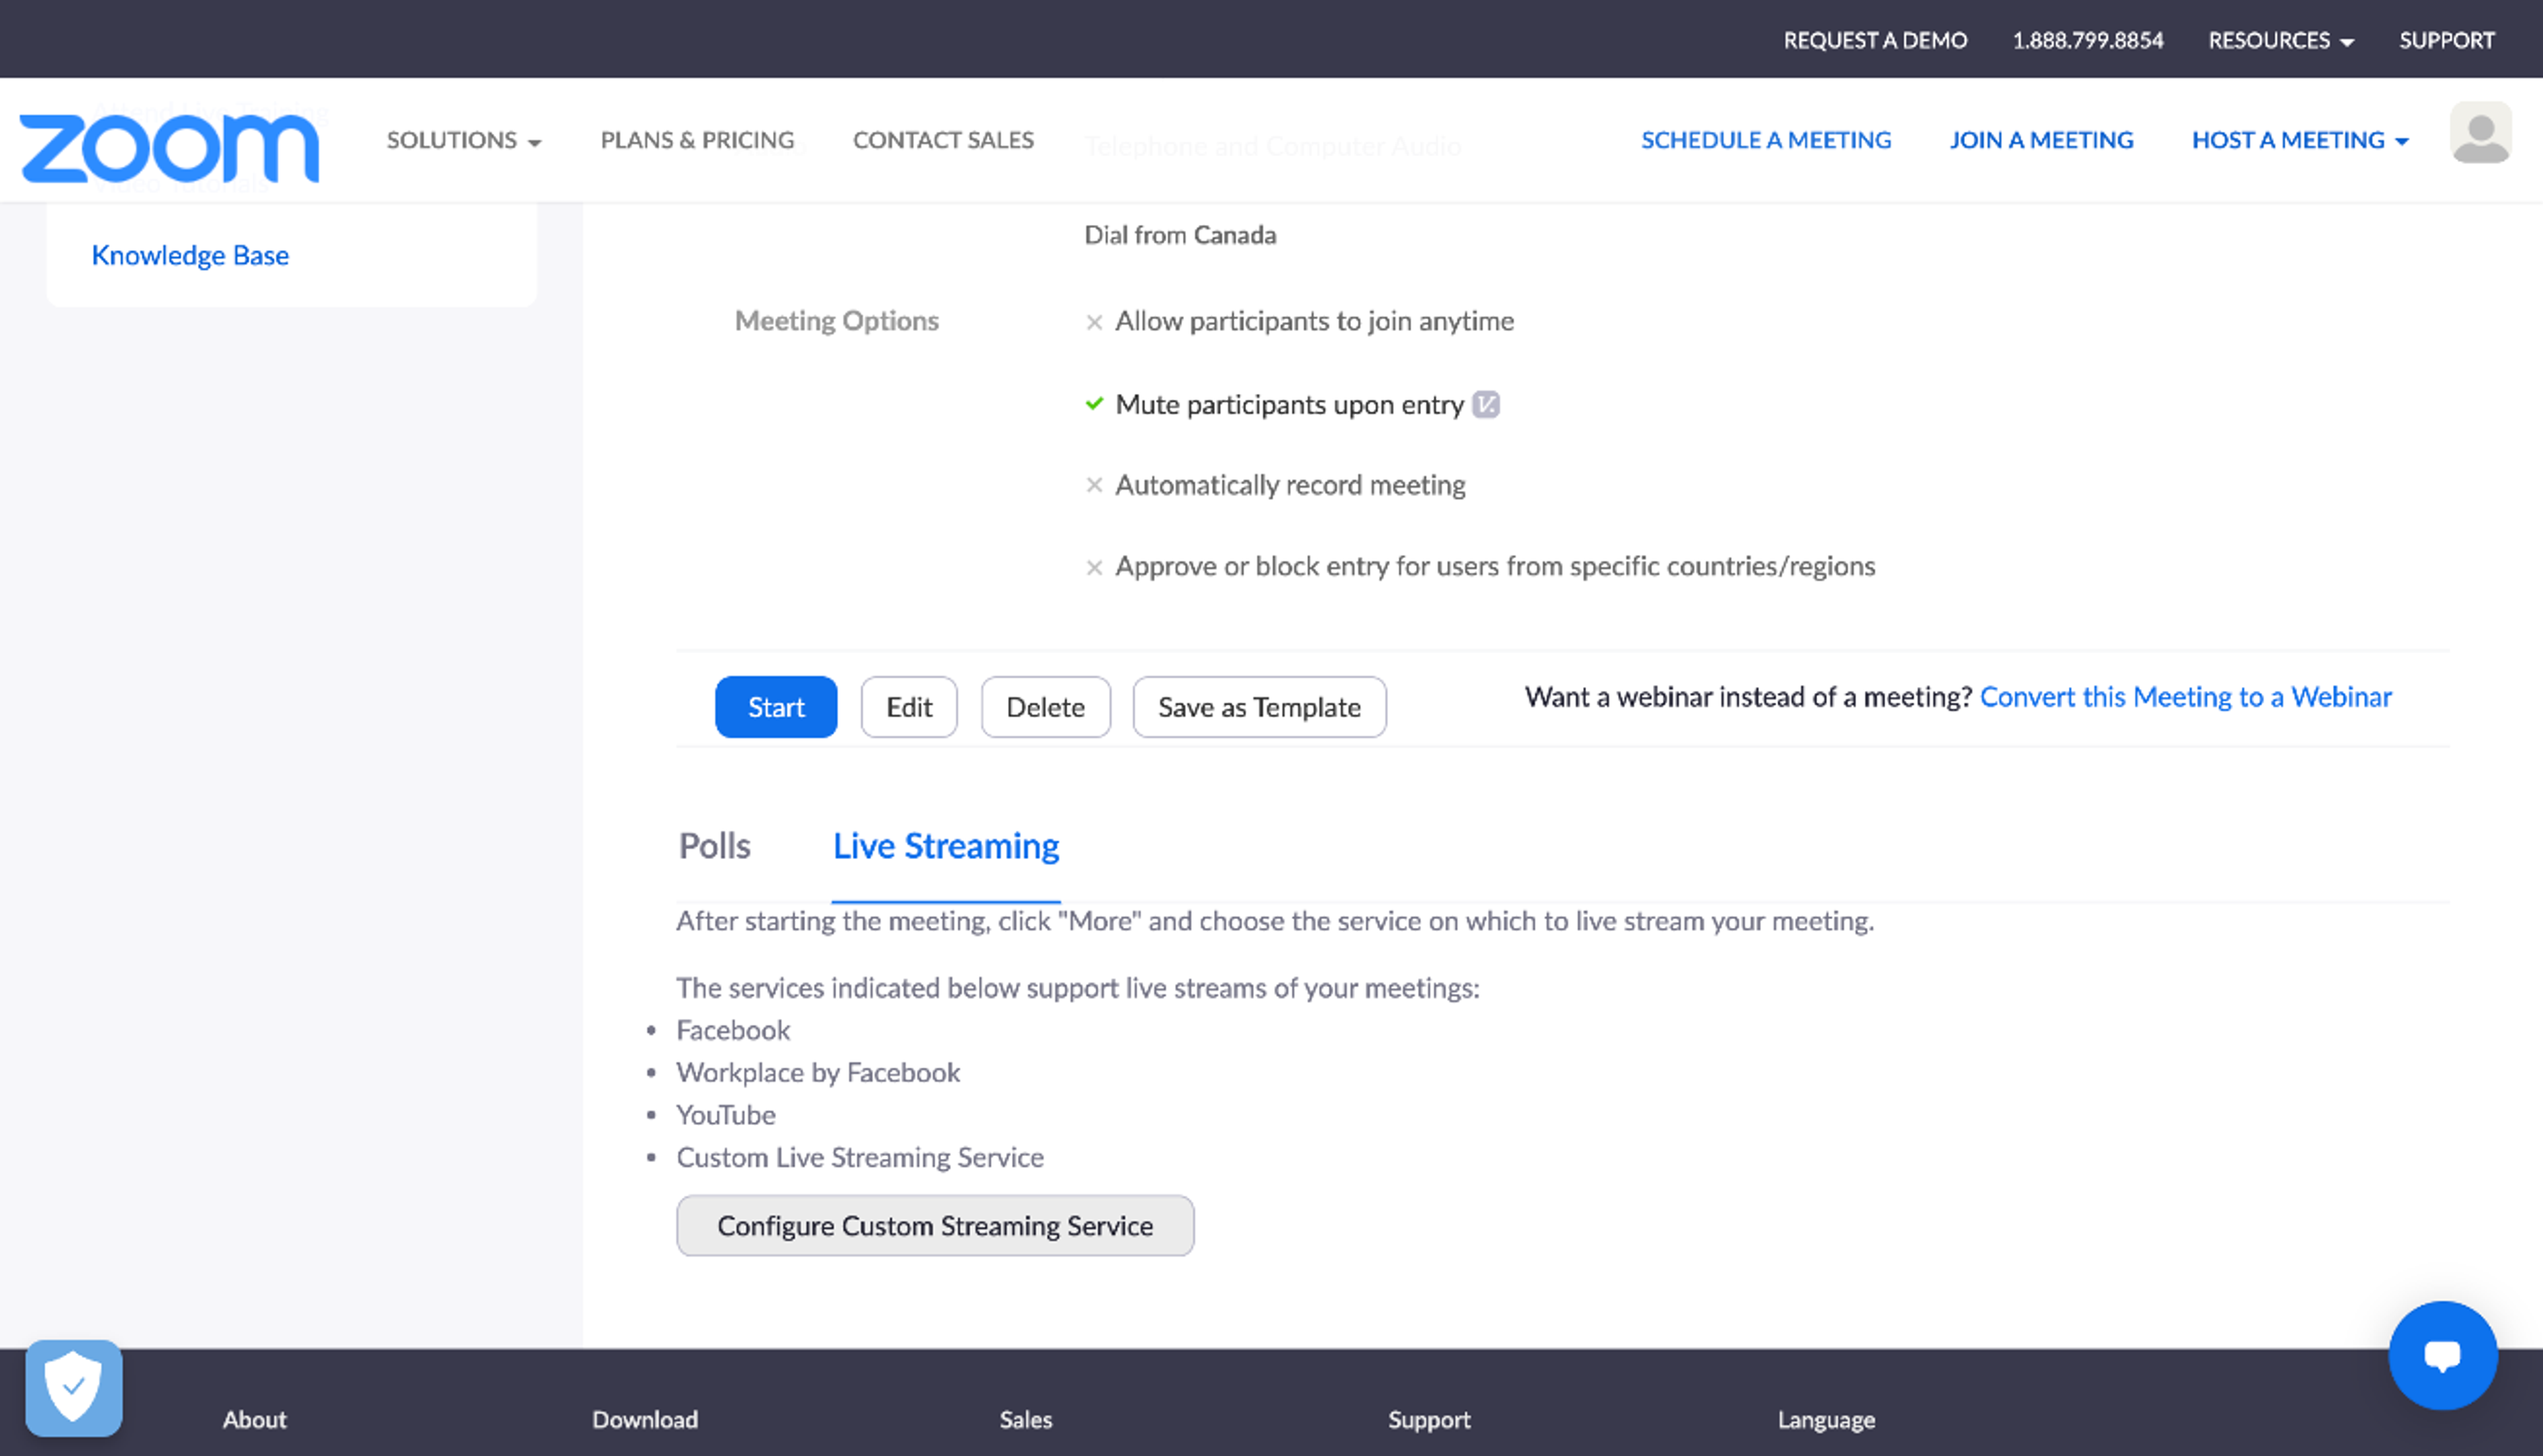Screen dimensions: 2543x1456
Task: Switch to the Polls tab
Action: (x=715, y=846)
